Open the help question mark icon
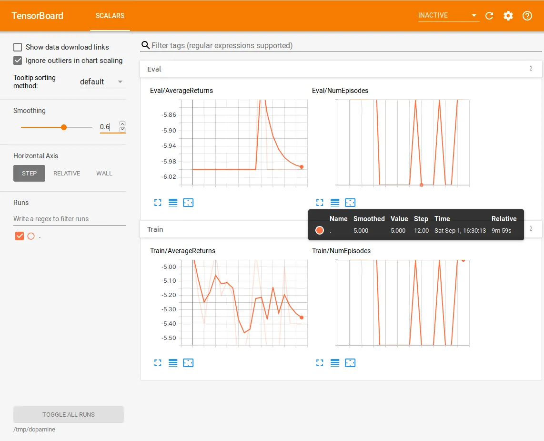The image size is (544, 441). tap(527, 16)
